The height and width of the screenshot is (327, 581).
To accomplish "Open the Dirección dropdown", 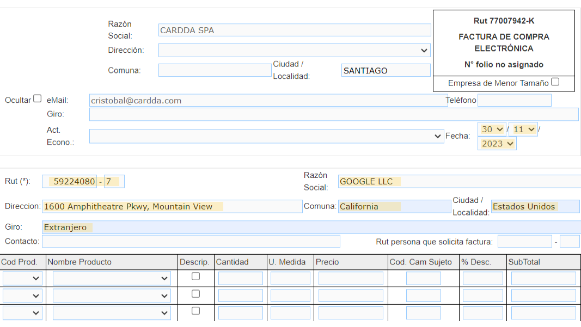I will point(294,51).
